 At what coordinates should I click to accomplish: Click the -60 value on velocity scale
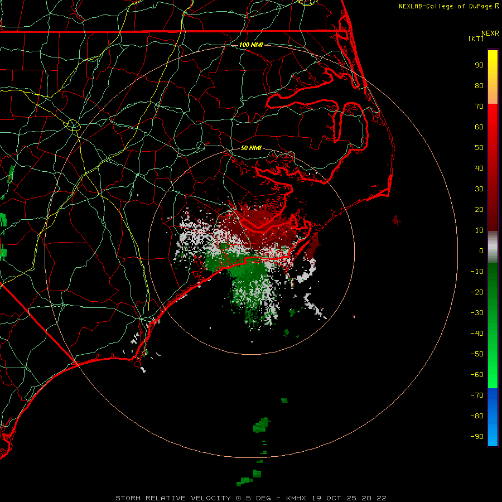[477, 375]
